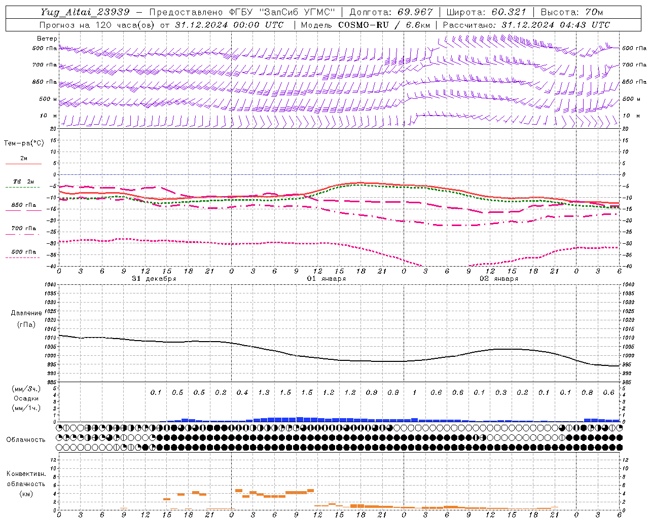Click the station title Yug_Altai_23939
Image resolution: width=649 pixels, height=519 pixels.
click(x=85, y=12)
